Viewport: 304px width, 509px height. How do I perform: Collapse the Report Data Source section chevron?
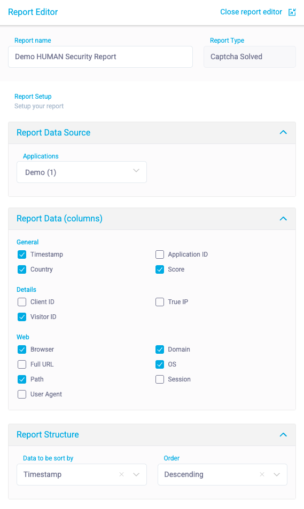pos(283,132)
